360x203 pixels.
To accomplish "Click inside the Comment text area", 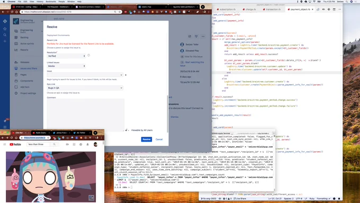I will point(85,115).
